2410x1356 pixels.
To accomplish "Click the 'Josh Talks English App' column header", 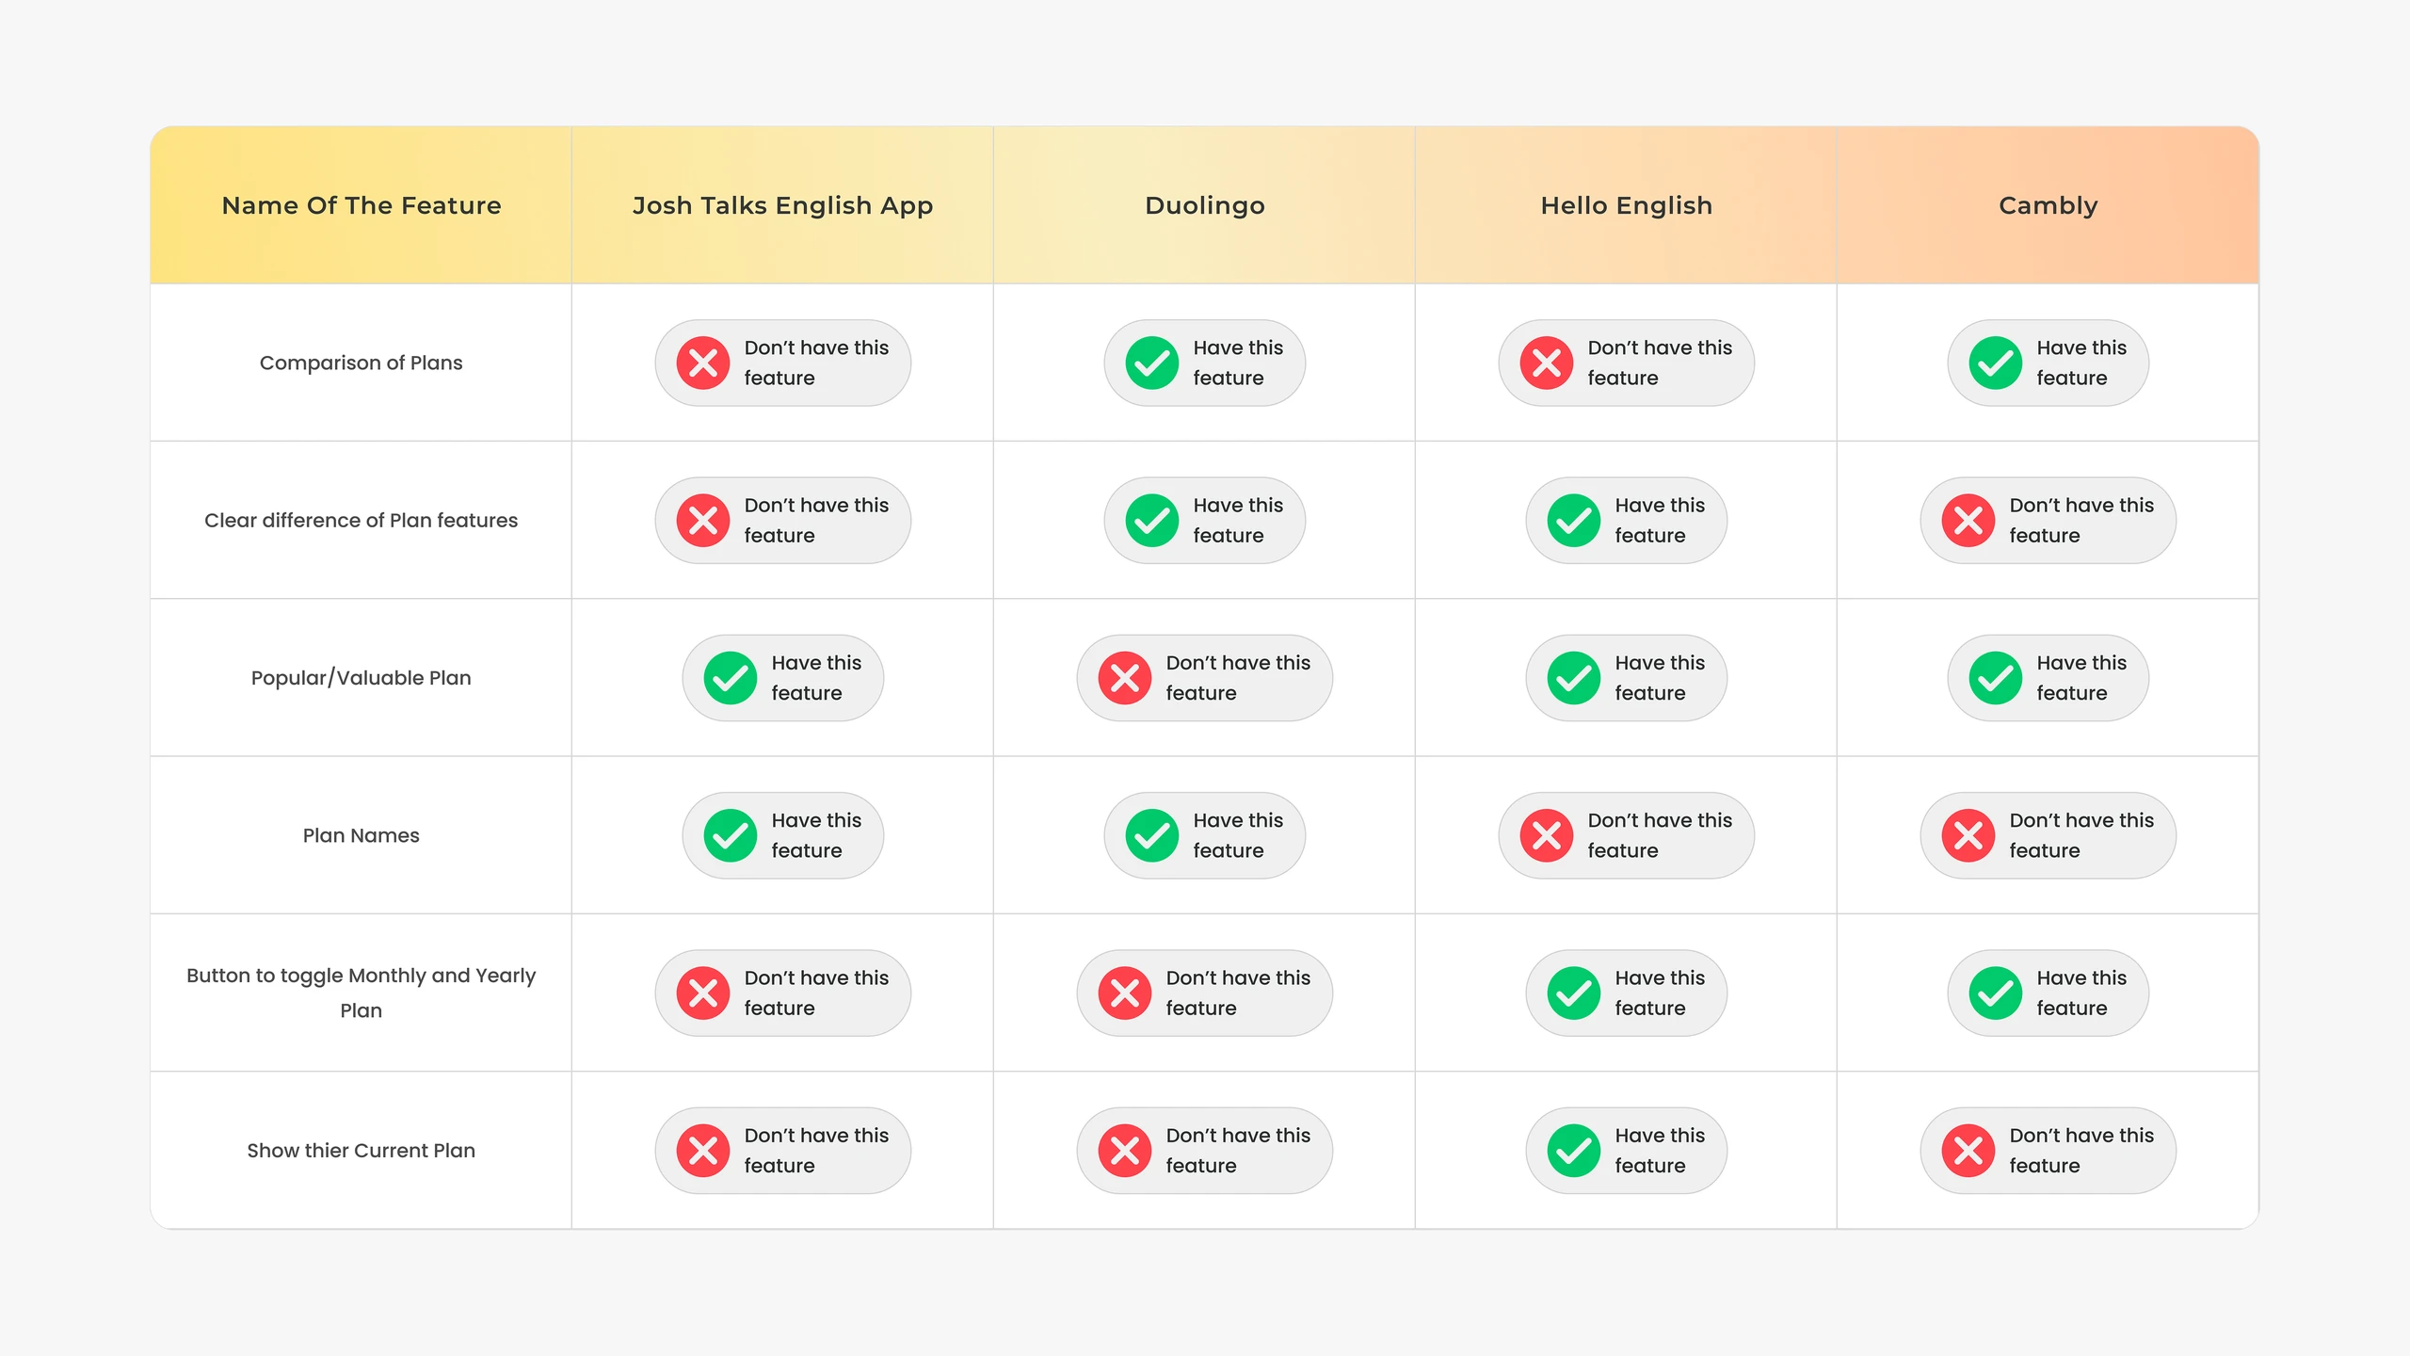I will tap(782, 205).
